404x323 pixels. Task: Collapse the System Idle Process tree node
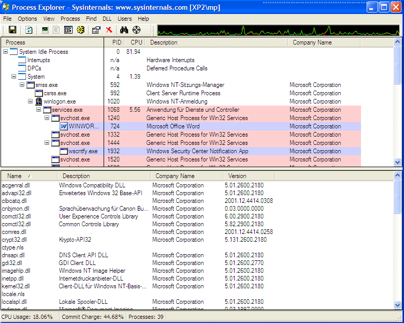(x=6, y=52)
